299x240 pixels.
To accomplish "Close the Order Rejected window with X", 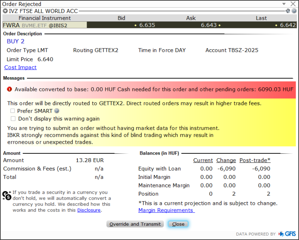I will tap(293, 4).
